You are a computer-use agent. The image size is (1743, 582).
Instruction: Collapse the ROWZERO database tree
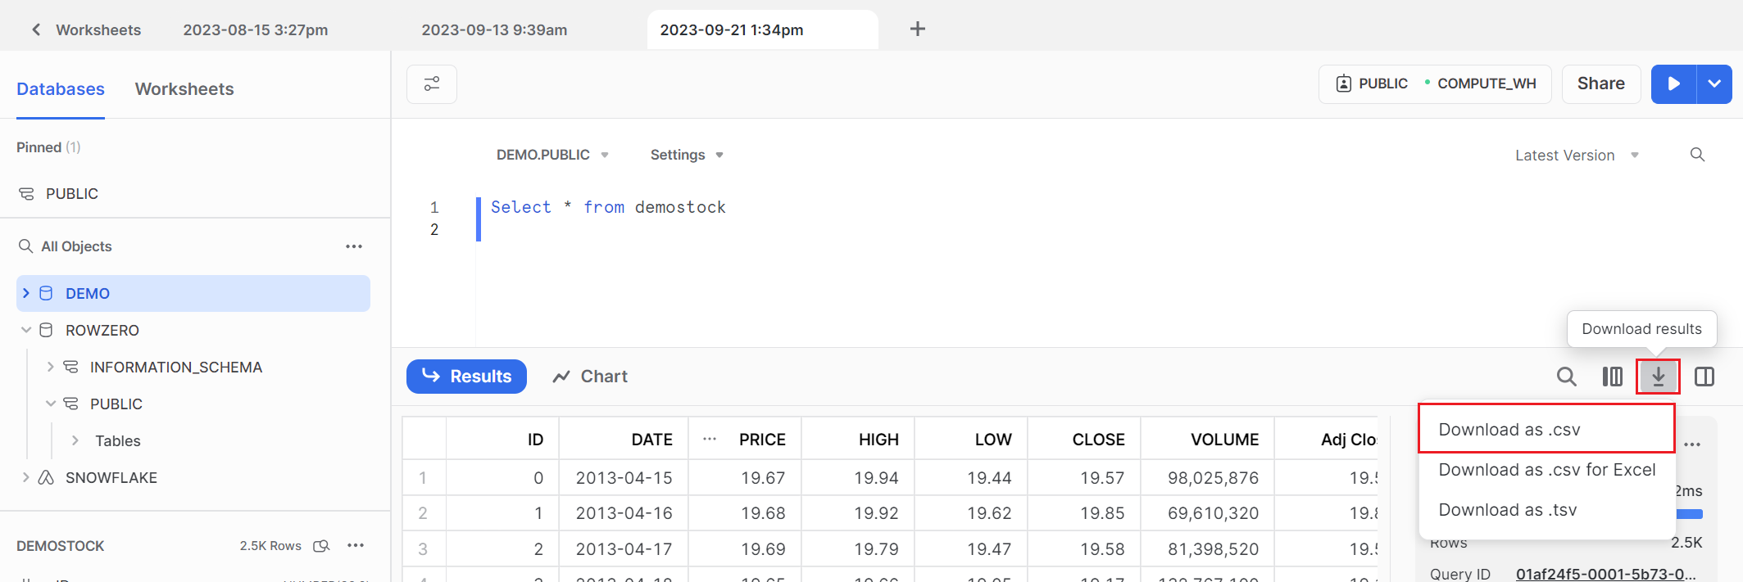pyautogui.click(x=26, y=330)
